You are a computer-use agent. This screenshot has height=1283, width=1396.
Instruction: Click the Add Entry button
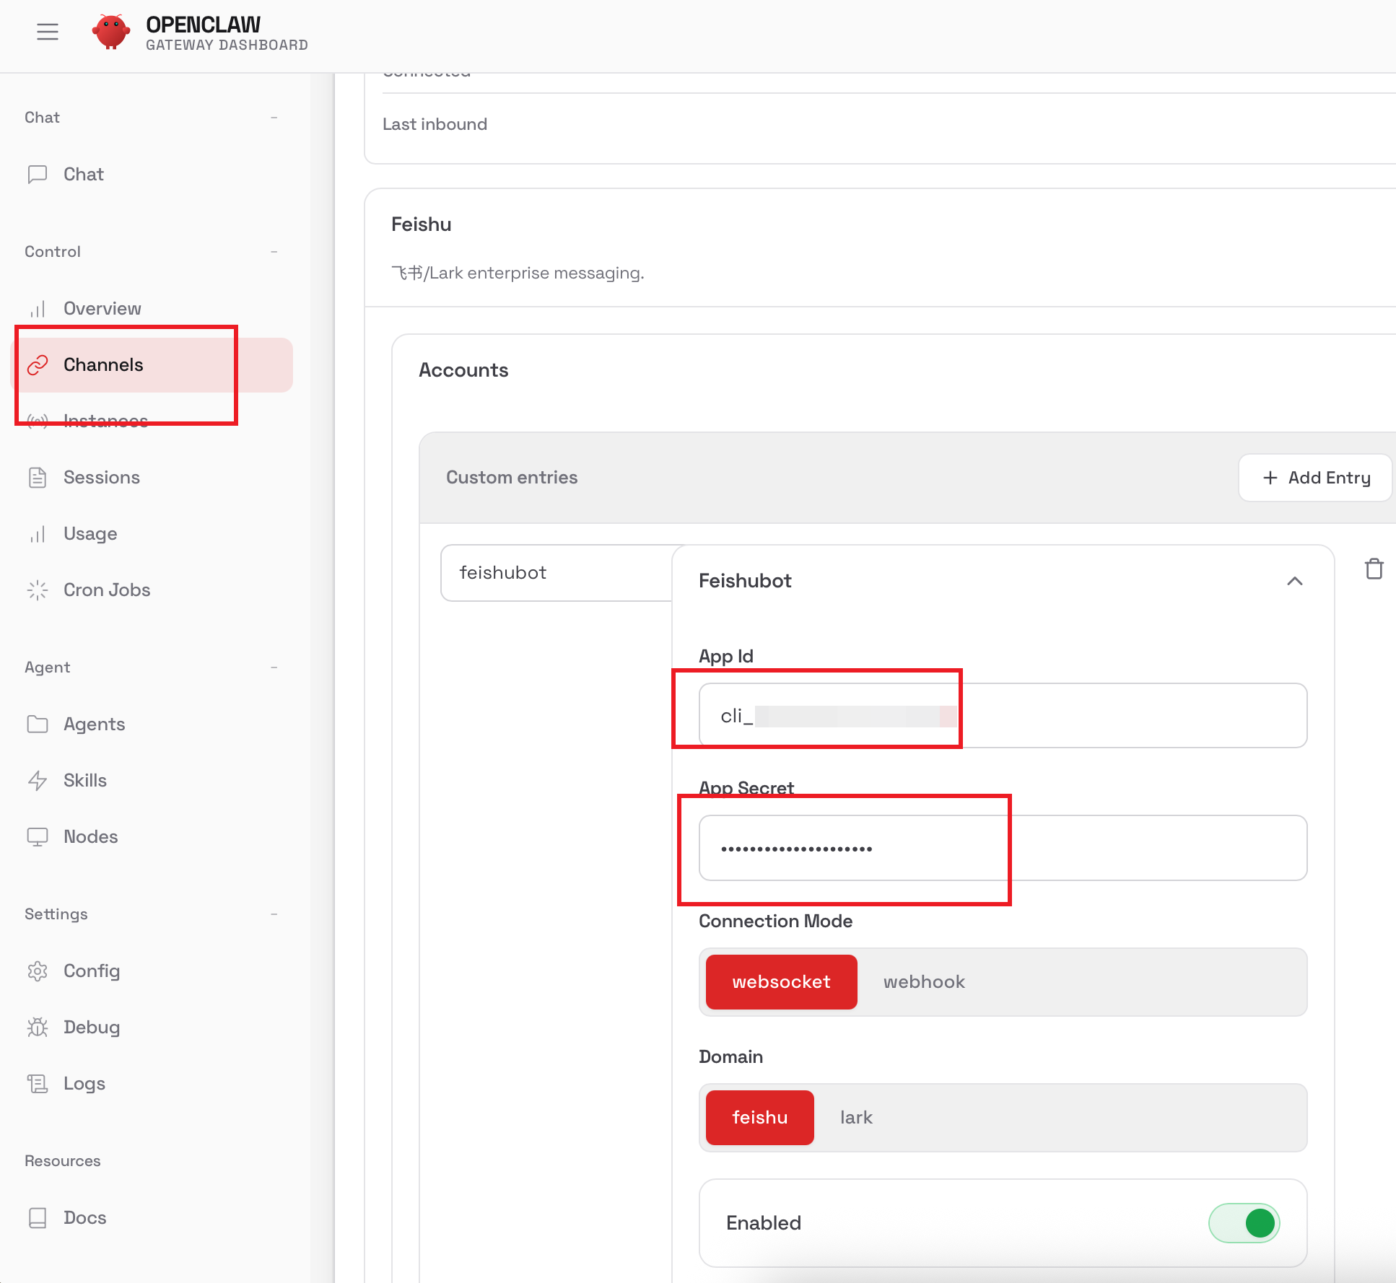point(1315,478)
